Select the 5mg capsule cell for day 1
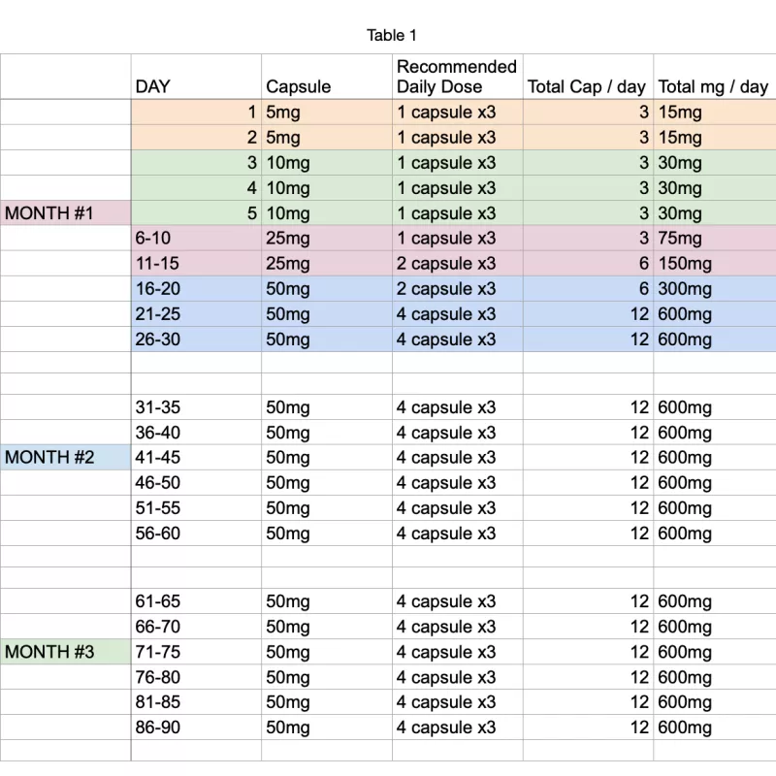Viewport: 776px width, 776px height. (x=327, y=113)
